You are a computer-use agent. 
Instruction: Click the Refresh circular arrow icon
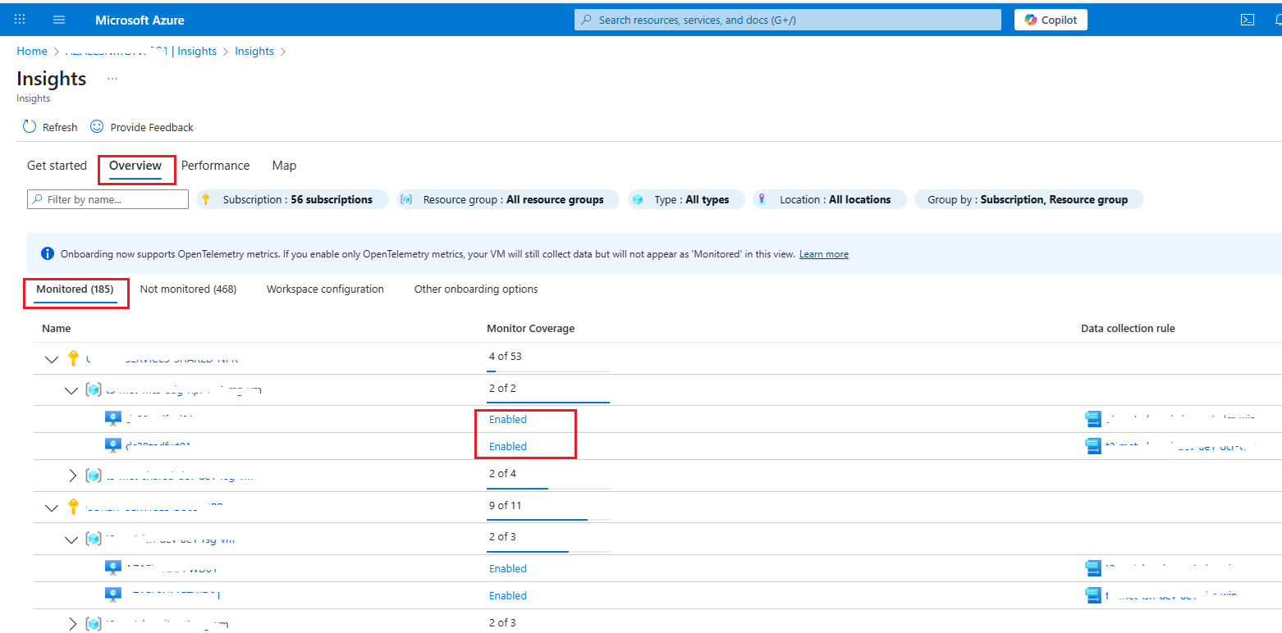[30, 126]
